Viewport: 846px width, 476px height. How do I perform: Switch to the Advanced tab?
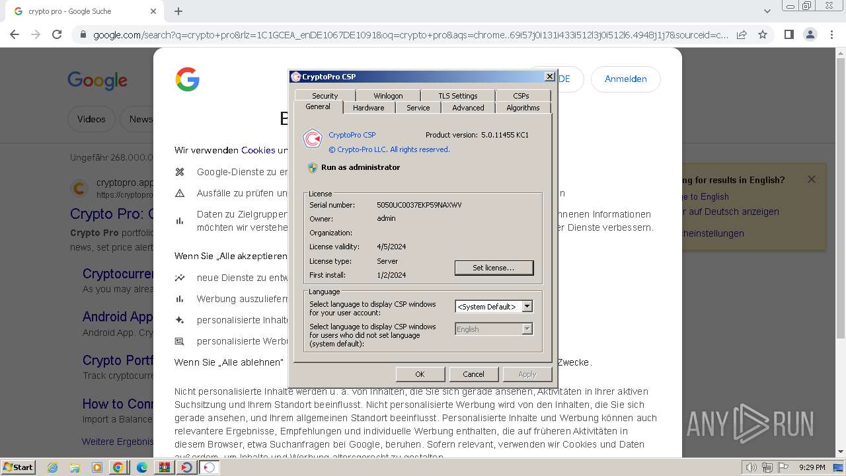[468, 108]
